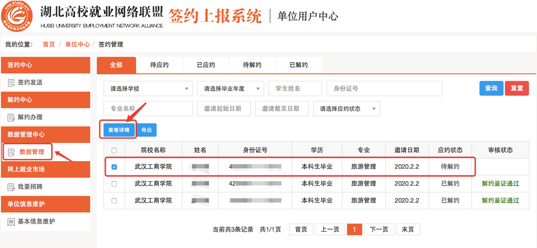Expand the 请选择毕业年度 dropdown
This screenshot has width=537, height=248.
(230, 89)
